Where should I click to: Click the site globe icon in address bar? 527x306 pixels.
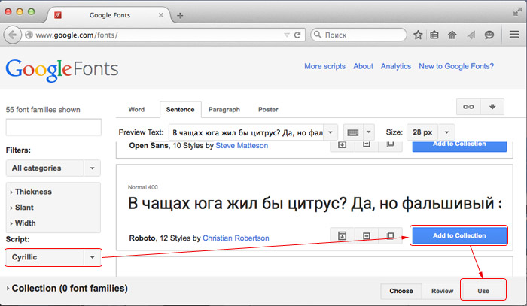[x=29, y=35]
